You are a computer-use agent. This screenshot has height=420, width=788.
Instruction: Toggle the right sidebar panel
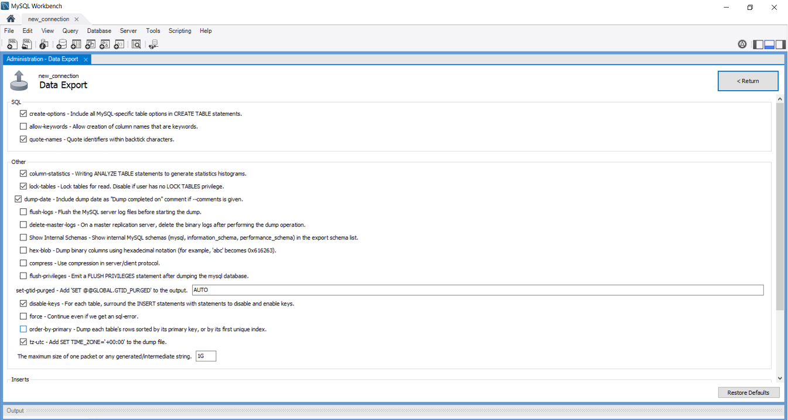[780, 44]
